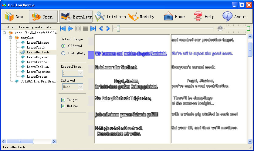The height and width of the screenshot is (151, 254).
Task: Click 'with a whole pig stuffed in each one!'
Action: [205, 114]
